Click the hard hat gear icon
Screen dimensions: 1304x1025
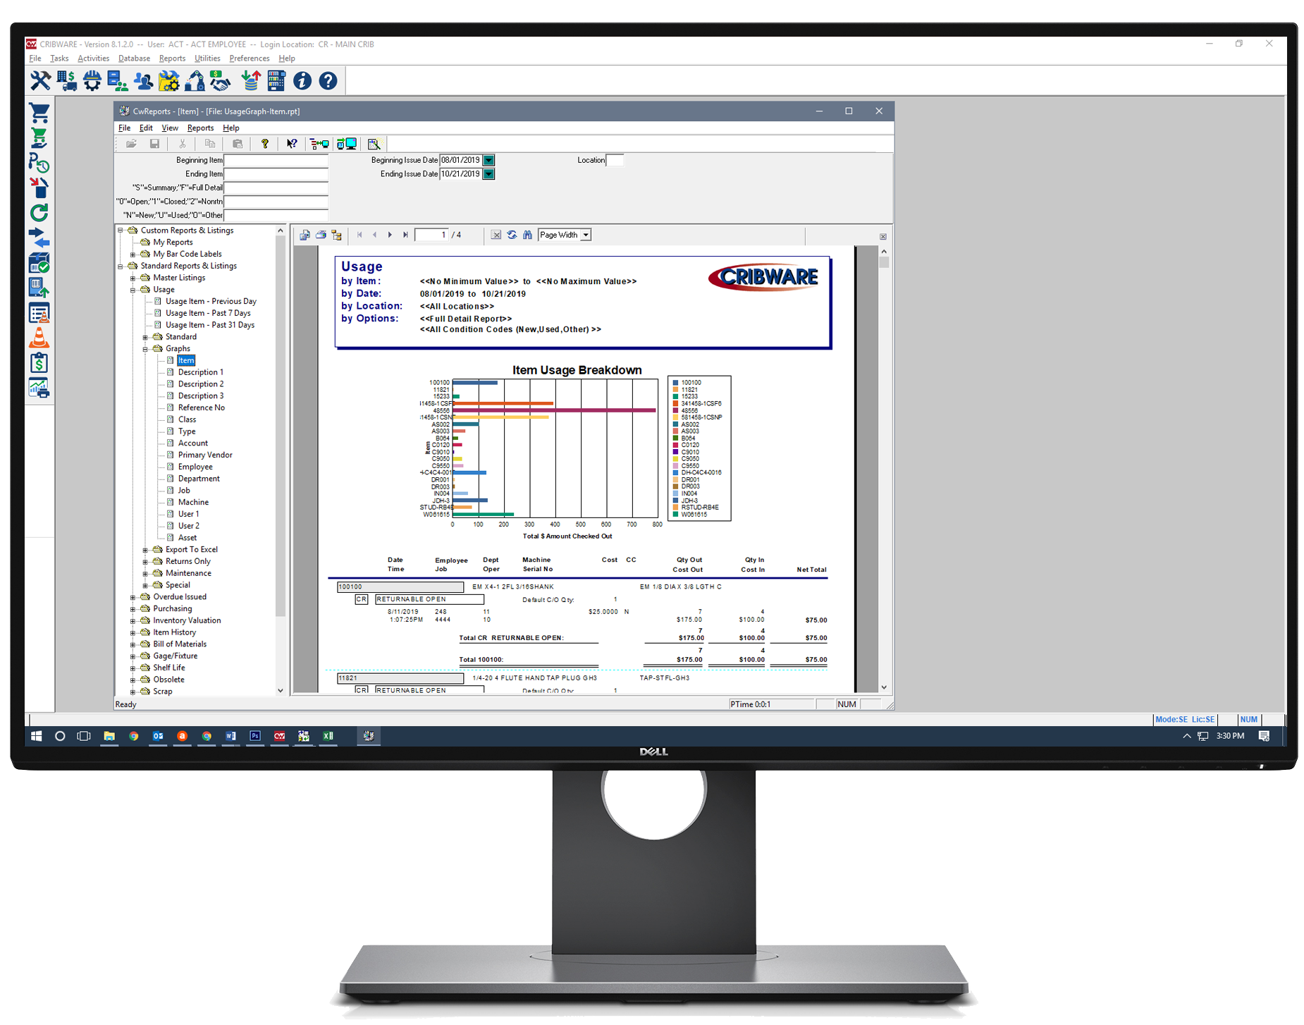click(92, 81)
